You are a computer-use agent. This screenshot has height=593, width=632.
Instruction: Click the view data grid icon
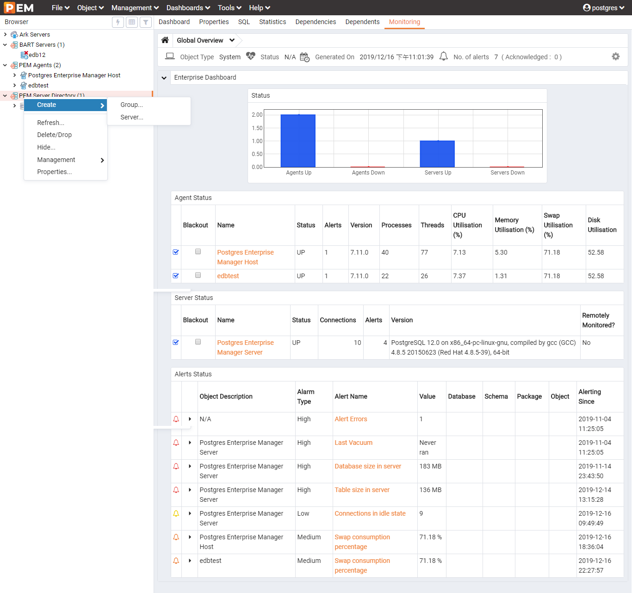[132, 22]
